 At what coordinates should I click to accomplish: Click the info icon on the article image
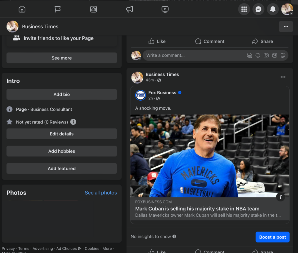280,197
